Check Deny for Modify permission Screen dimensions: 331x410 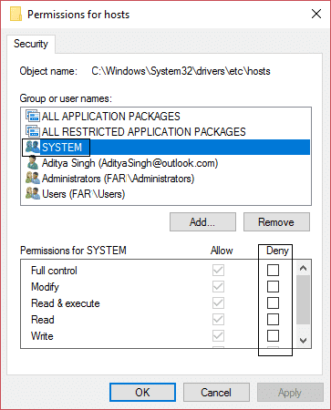pos(273,286)
